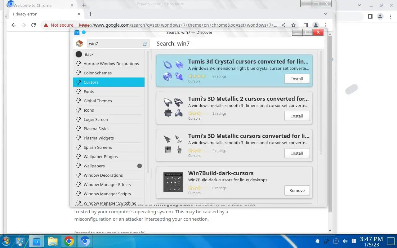
Task: Select Login Screen category
Action: [109, 119]
